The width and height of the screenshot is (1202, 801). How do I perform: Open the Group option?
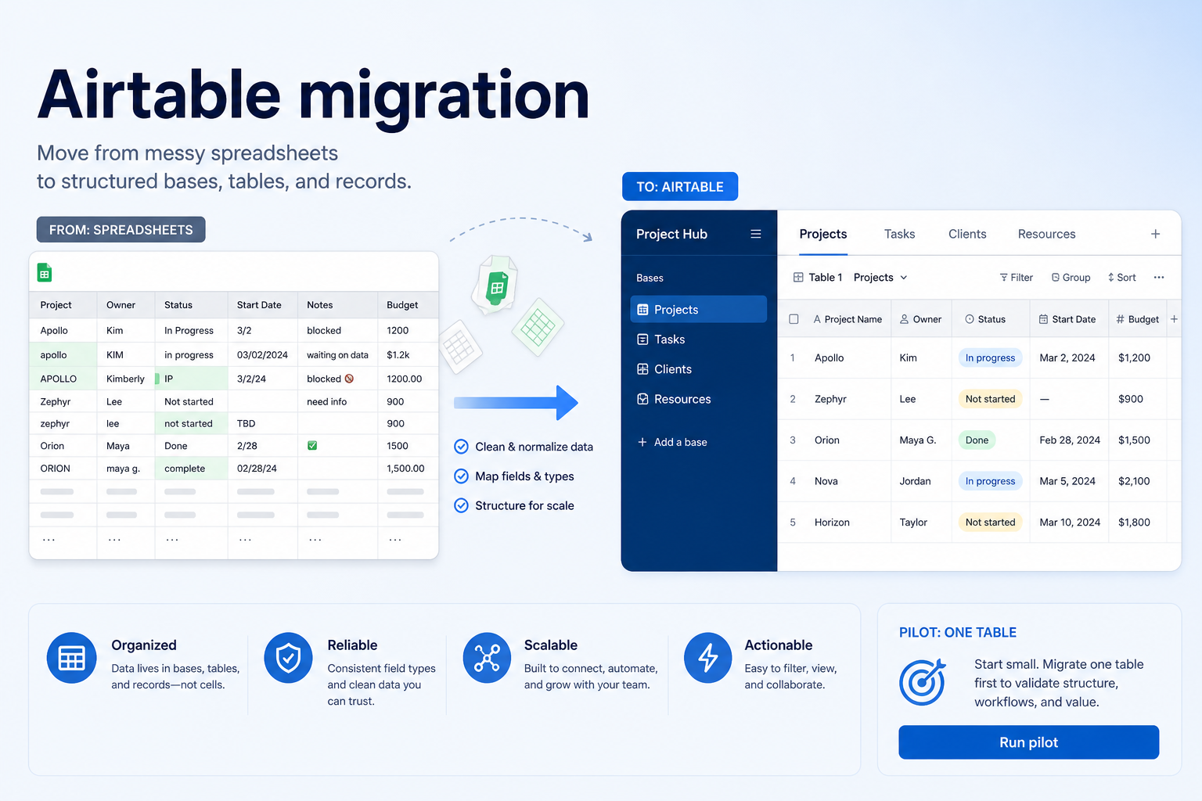coord(1071,277)
